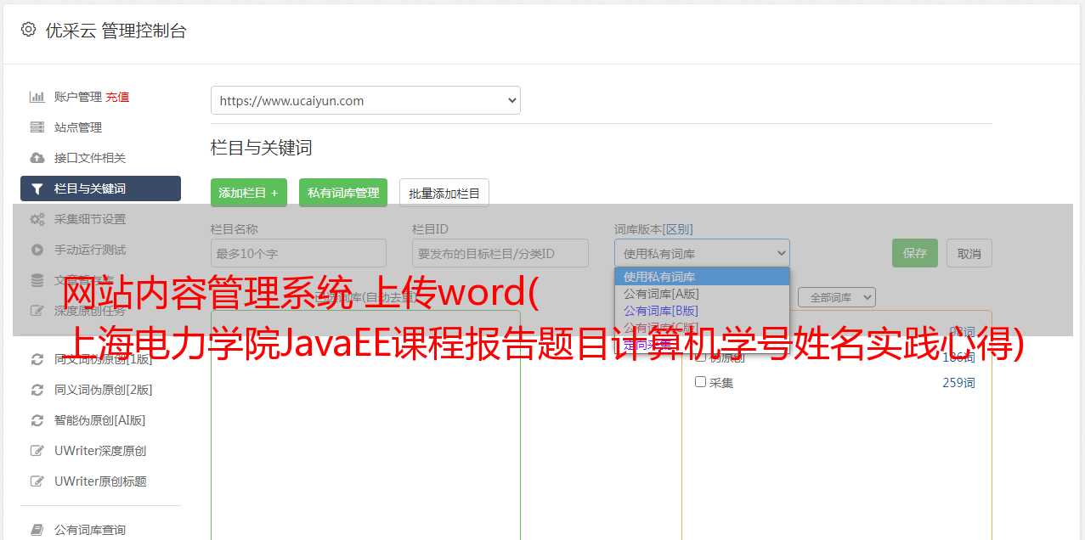This screenshot has width=1085, height=540.
Task: Click the database stack icon in the sidebar
Action: click(x=37, y=280)
